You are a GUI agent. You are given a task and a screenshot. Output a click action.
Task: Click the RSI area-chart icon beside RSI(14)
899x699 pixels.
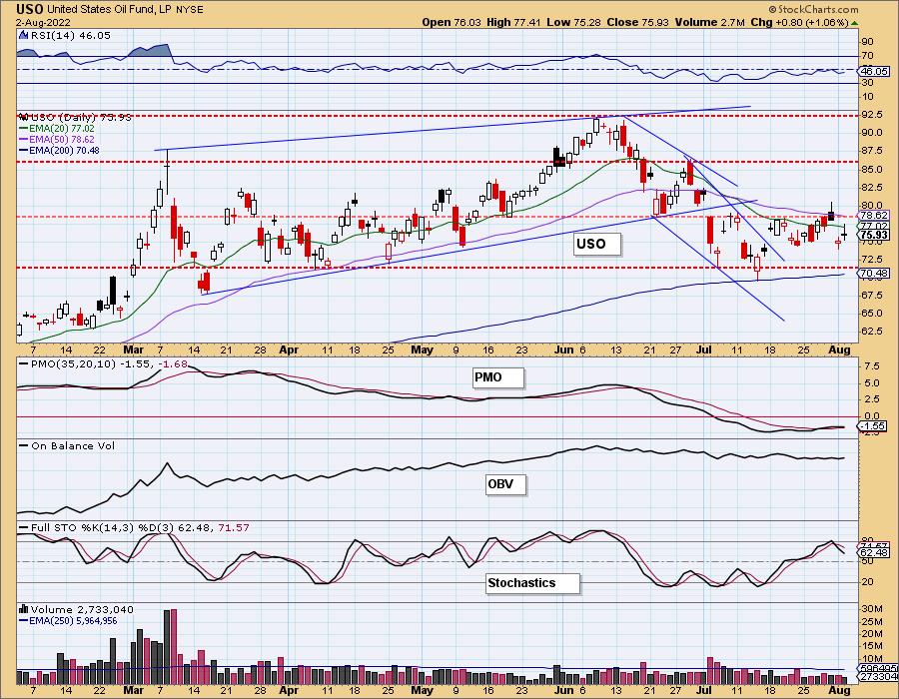24,35
